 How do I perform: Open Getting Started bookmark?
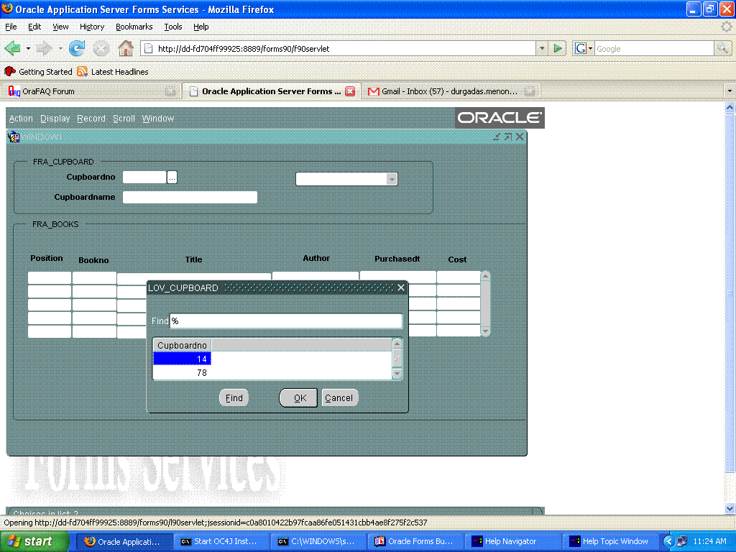click(39, 72)
